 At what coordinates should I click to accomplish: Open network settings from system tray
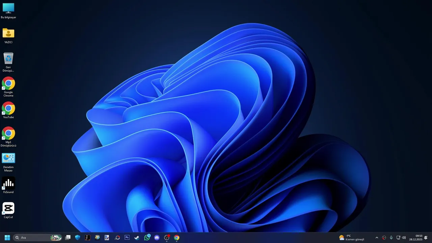pyautogui.click(x=398, y=238)
